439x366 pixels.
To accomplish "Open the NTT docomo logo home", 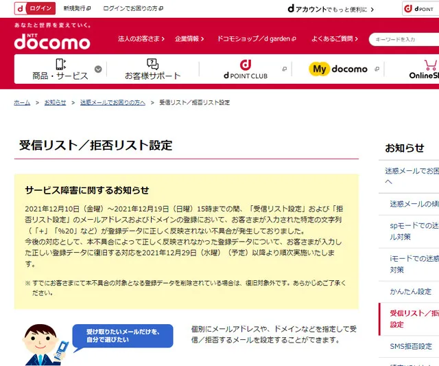I will tap(52, 42).
